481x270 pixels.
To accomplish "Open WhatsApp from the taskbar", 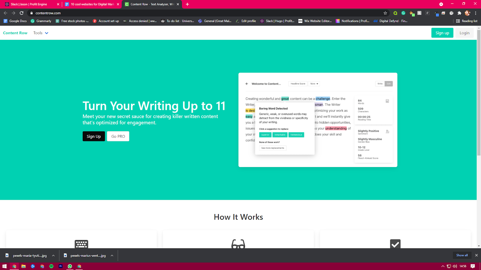I will (70, 266).
